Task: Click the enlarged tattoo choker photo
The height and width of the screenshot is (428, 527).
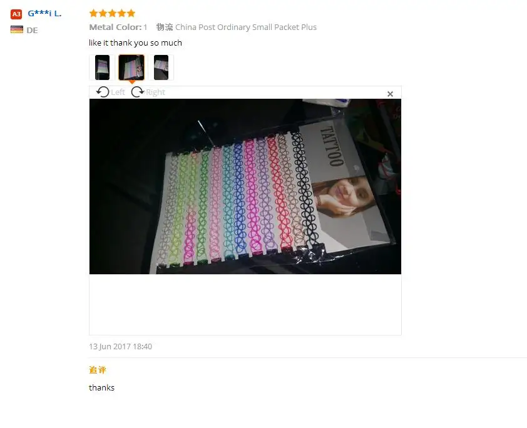Action: 245,186
